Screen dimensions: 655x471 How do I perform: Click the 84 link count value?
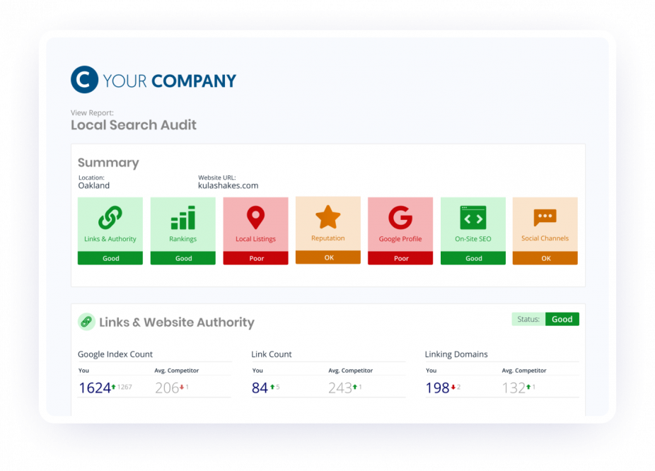tap(260, 388)
